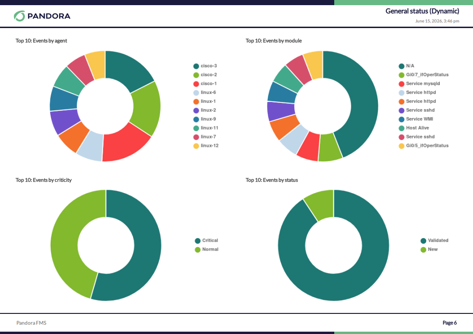Click the green New legend dot
Image resolution: width=473 pixels, height=334 pixels.
coord(423,250)
